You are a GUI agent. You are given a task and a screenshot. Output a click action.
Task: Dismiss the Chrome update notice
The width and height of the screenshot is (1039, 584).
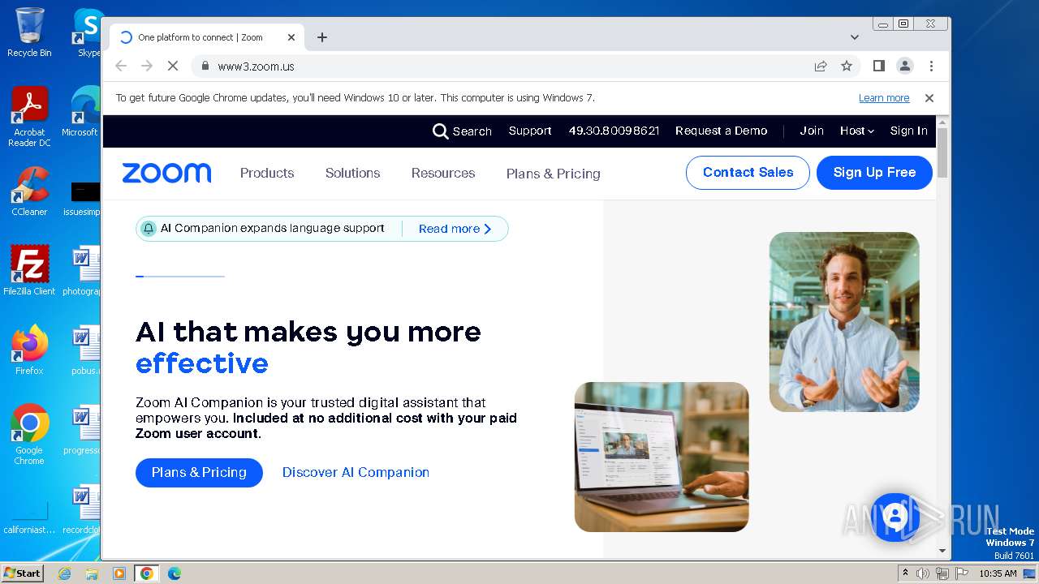(929, 98)
